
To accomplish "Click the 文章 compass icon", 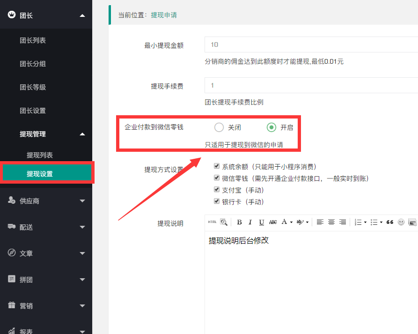I will pyautogui.click(x=11, y=252).
